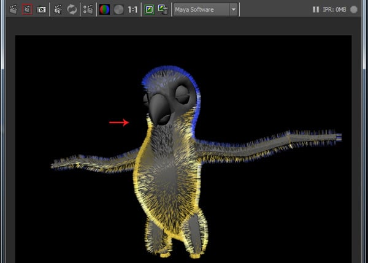
Task: Click the 1:1 real size button
Action: (x=132, y=10)
